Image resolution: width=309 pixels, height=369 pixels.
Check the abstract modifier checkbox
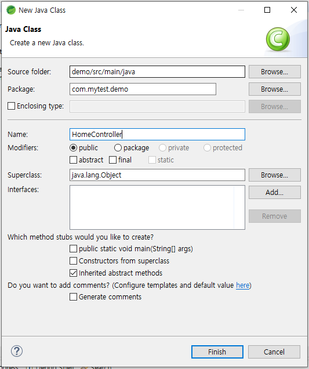pos(74,160)
